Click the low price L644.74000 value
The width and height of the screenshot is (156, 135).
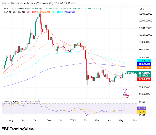(x=59, y=9)
